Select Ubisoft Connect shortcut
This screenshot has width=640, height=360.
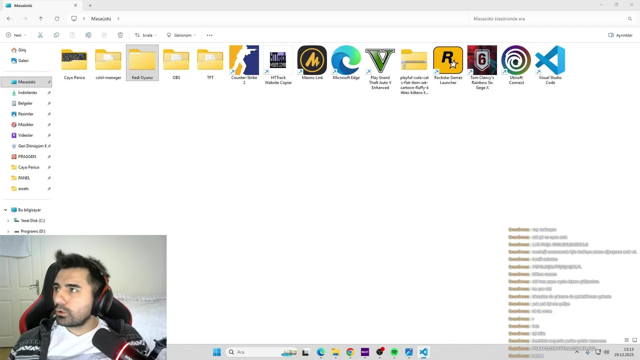point(516,65)
